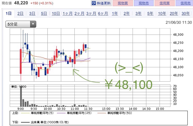
Task: Switch to the 2日 chart period
Action: (20, 13)
